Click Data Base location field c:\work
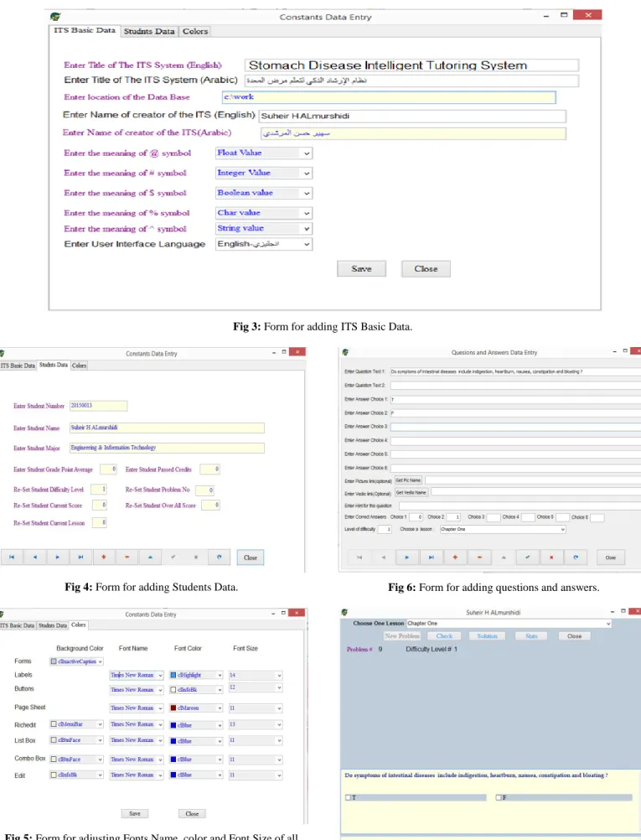Viewport: 641px width, 840px height. coord(389,97)
